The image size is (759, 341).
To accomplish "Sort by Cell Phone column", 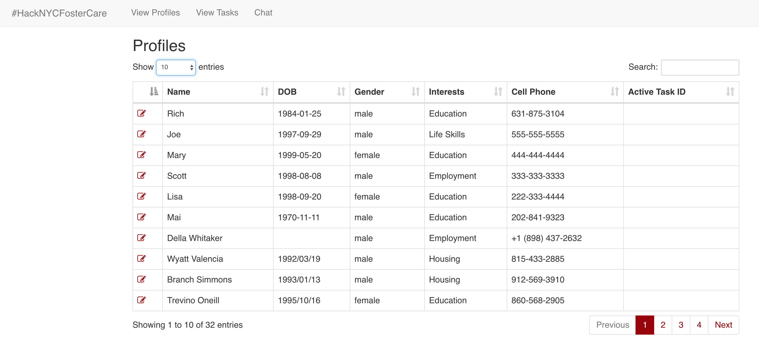I will pyautogui.click(x=564, y=92).
